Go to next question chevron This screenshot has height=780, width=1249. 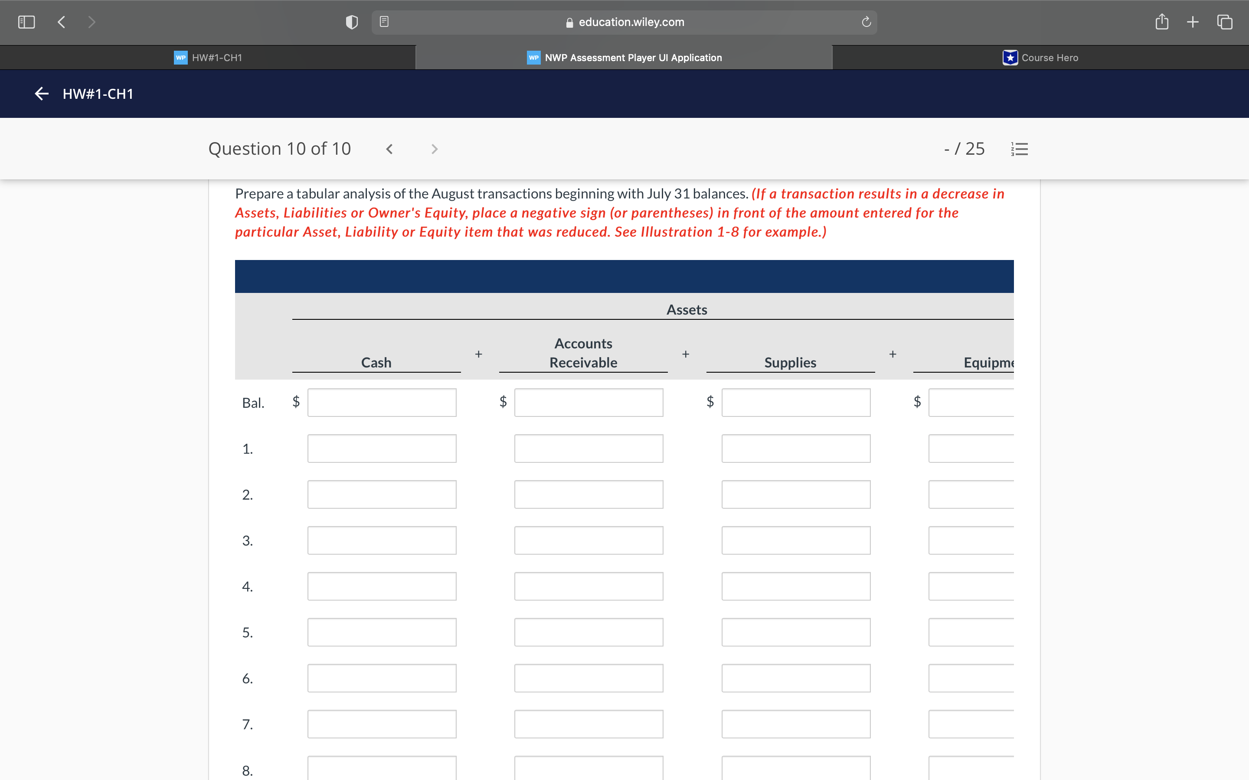tap(434, 149)
